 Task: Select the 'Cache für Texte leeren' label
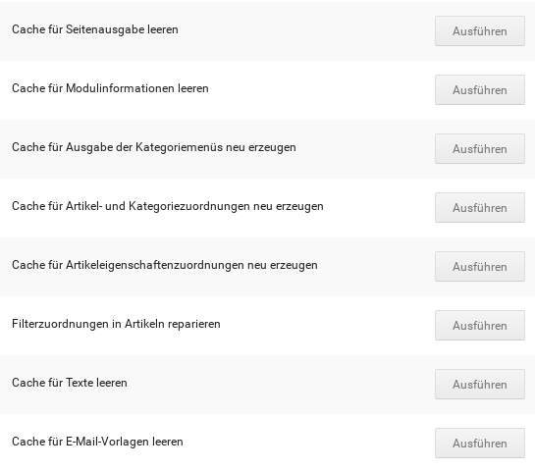click(70, 383)
